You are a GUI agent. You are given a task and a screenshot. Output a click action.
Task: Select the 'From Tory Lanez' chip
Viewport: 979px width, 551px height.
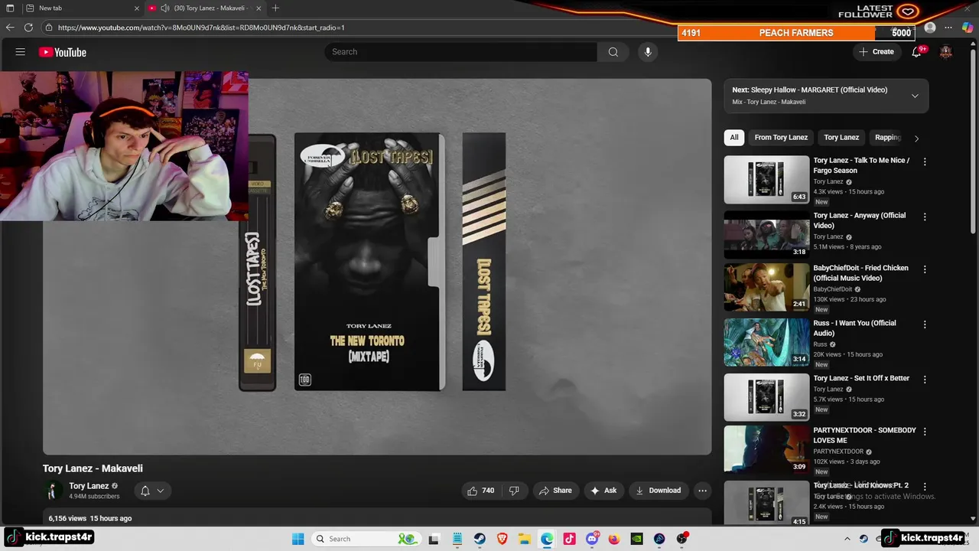pyautogui.click(x=781, y=138)
